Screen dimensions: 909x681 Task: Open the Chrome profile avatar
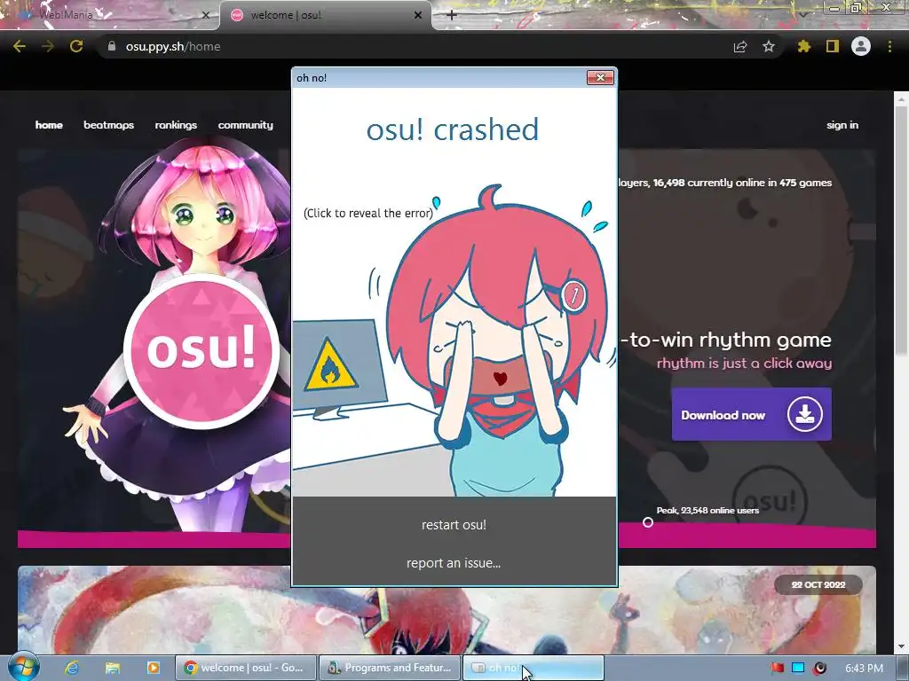tap(861, 46)
